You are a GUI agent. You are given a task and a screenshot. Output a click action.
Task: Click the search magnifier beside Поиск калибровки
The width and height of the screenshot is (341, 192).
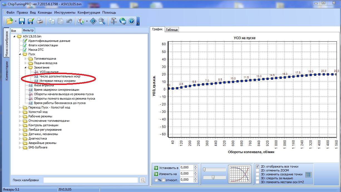tap(143, 180)
